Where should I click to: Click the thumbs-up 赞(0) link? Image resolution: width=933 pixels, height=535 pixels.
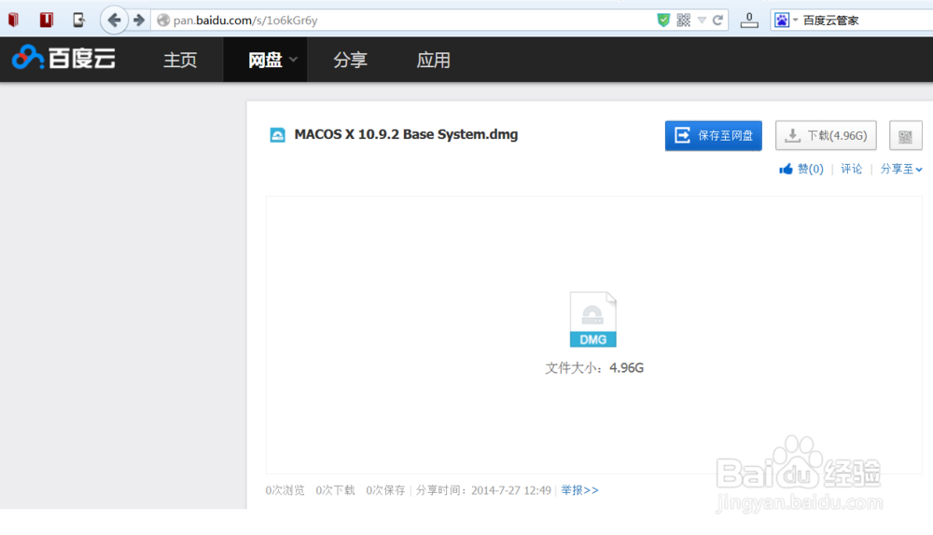pos(801,169)
